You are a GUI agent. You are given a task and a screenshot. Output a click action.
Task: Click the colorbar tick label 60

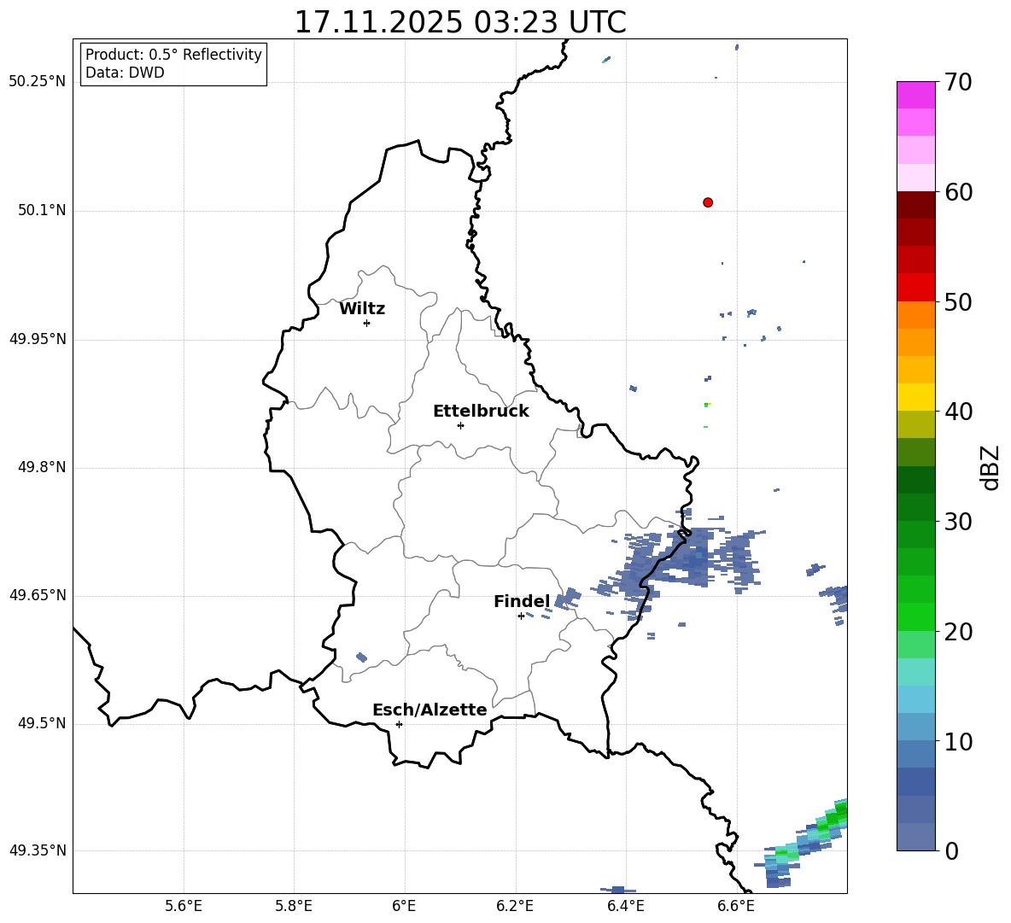pos(959,192)
